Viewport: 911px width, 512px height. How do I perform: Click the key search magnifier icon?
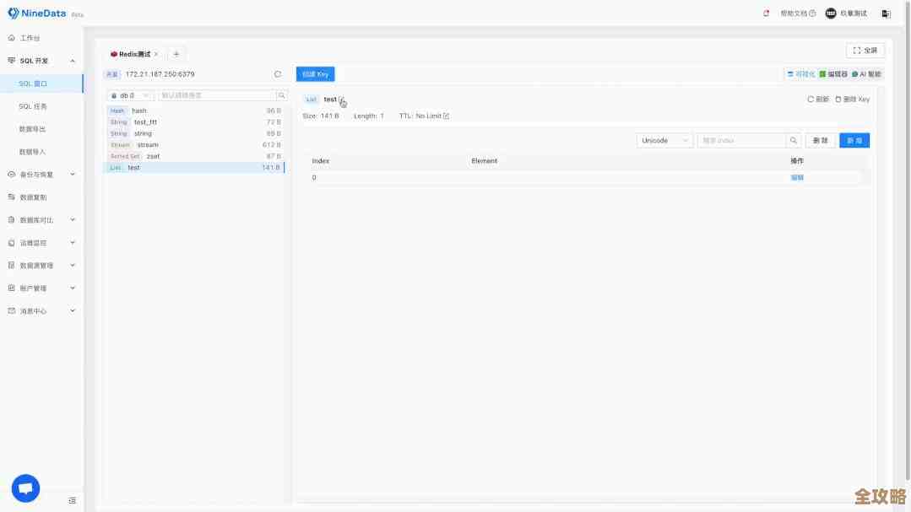click(282, 96)
